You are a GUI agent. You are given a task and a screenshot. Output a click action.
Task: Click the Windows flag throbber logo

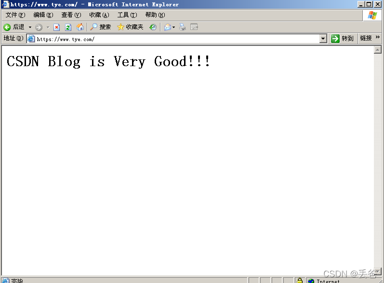[x=372, y=15]
